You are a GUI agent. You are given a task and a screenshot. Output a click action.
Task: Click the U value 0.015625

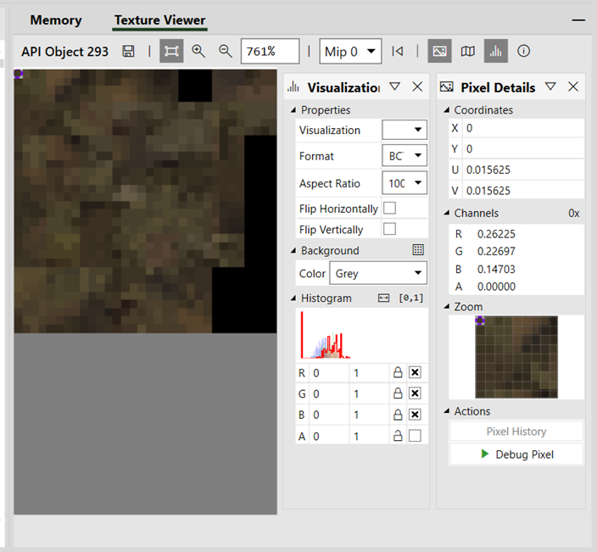tap(488, 170)
